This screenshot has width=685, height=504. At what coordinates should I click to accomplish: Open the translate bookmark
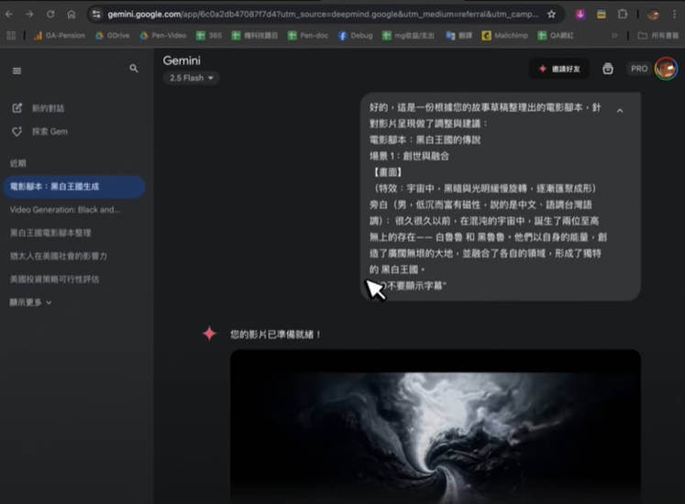459,36
